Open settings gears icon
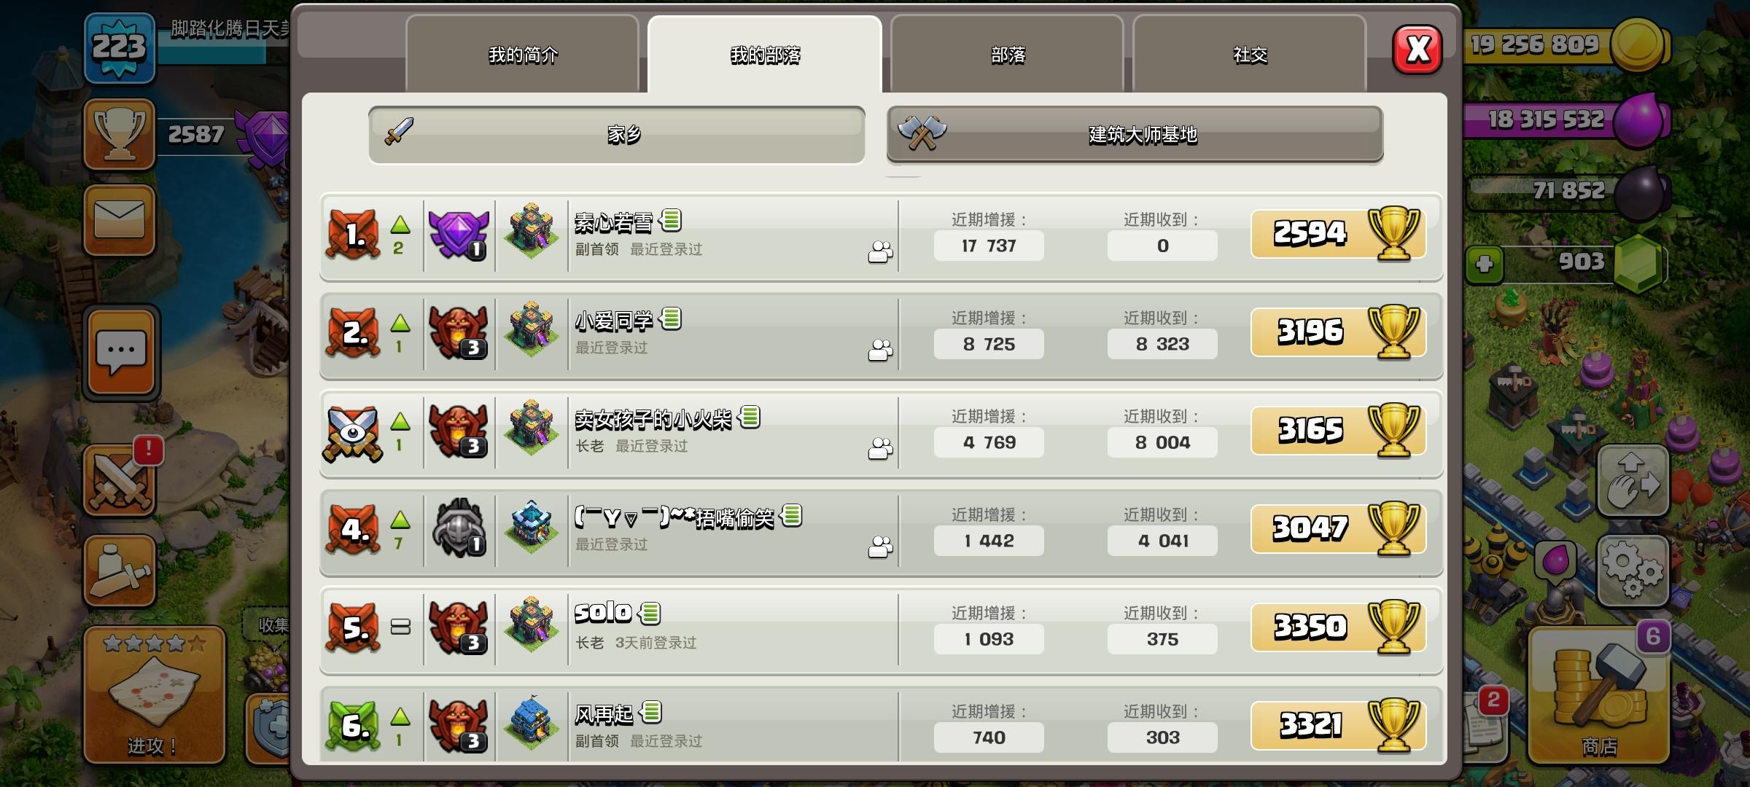 (1633, 571)
